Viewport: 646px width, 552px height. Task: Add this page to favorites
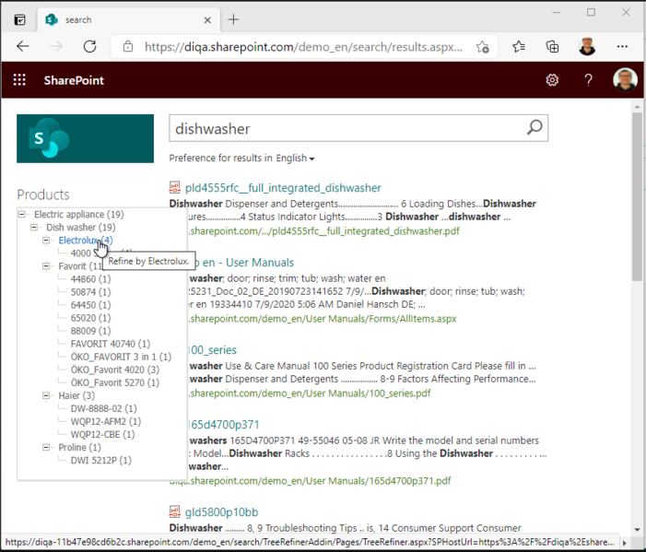pyautogui.click(x=482, y=46)
